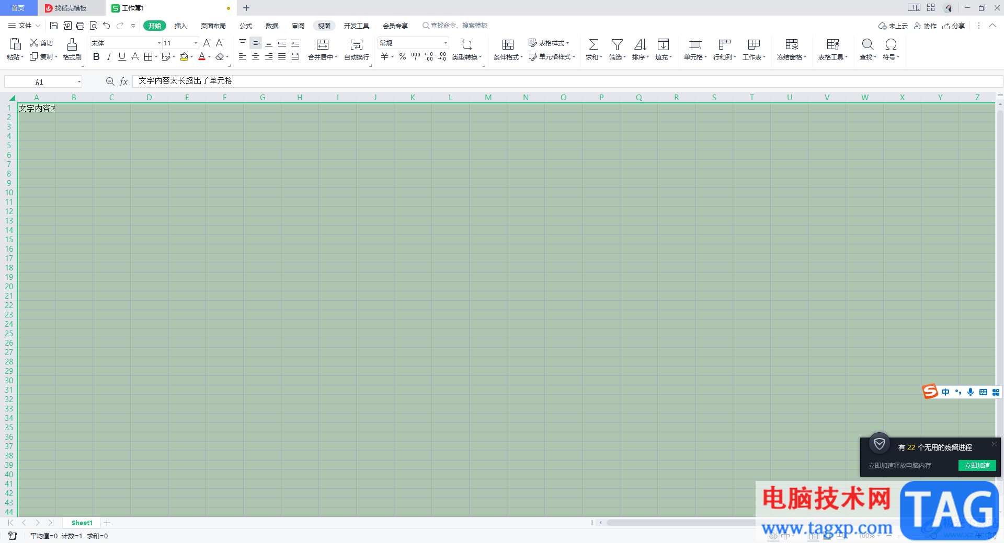Toggle bold formatting
The image size is (1004, 543).
tap(96, 56)
